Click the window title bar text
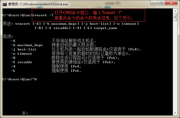The height and width of the screenshot is (118, 180). point(38,4)
